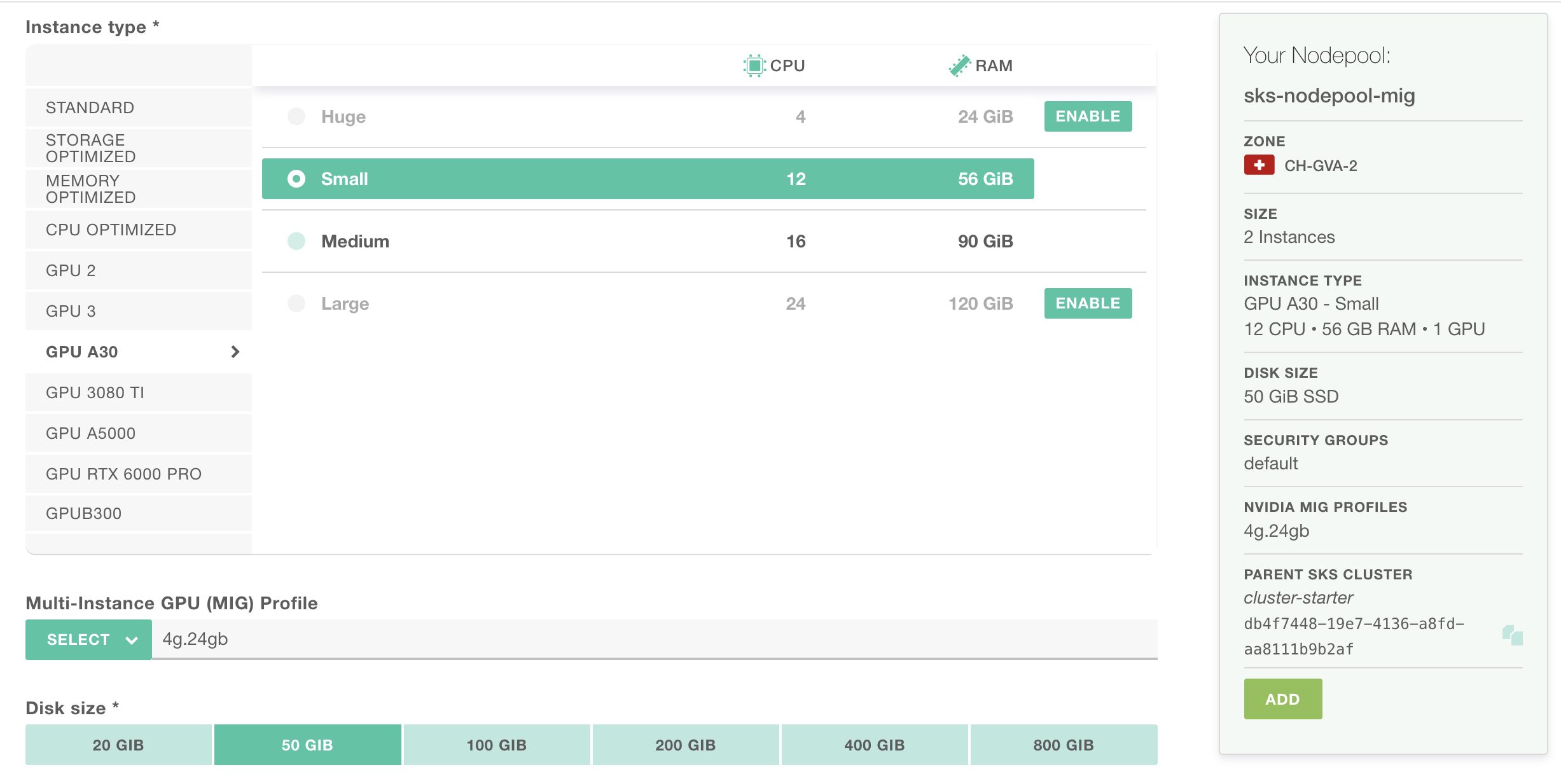Click the Small row's 56 GiB value
The image size is (1561, 781).
pyautogui.click(x=985, y=179)
